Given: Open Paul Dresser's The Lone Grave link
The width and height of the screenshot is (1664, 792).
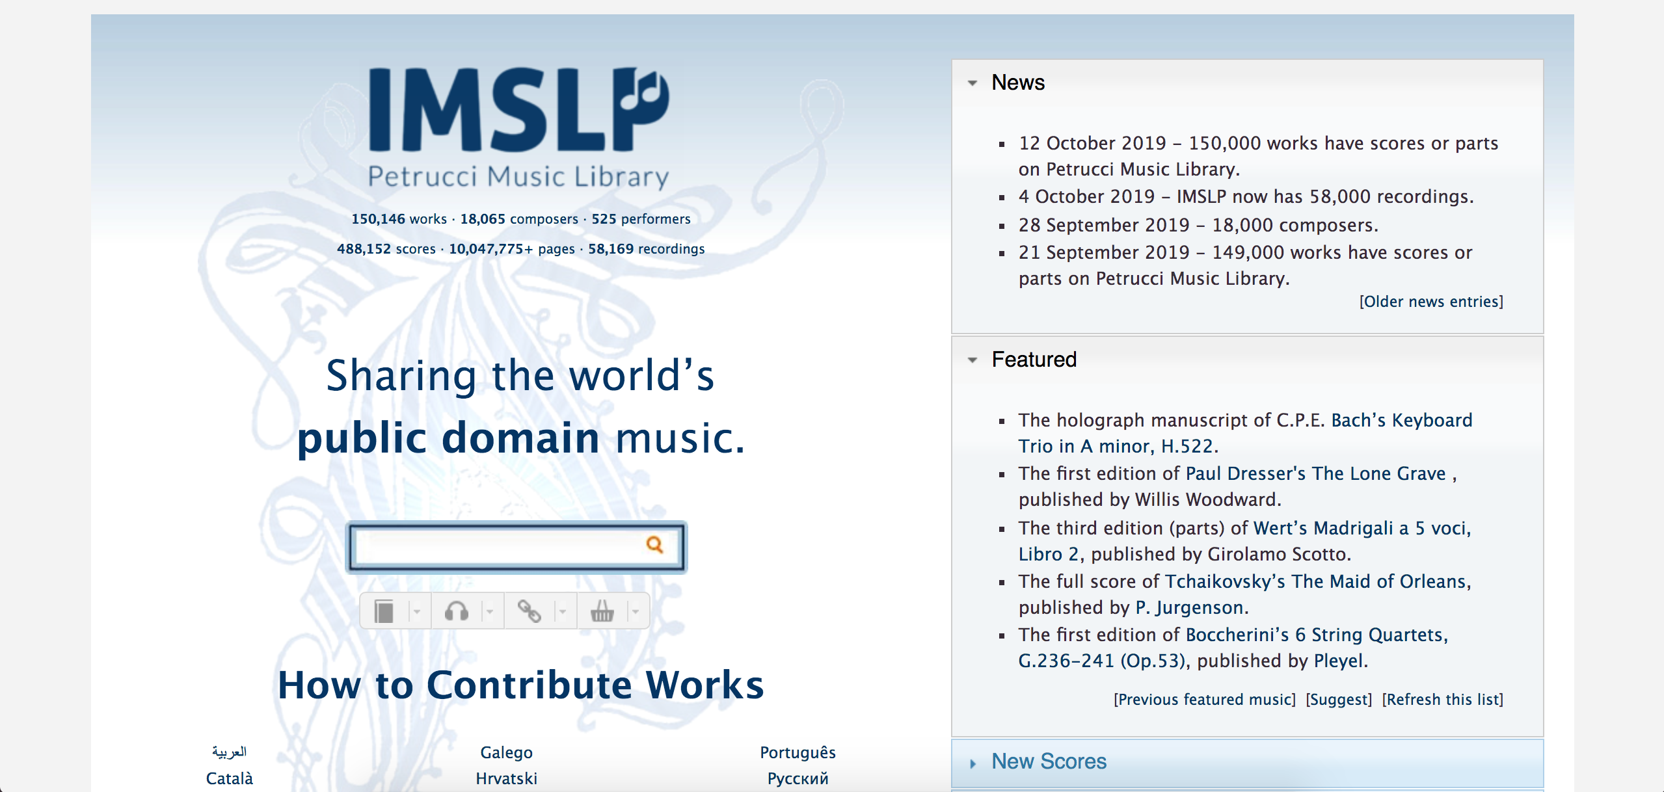Looking at the screenshot, I should 1316,473.
